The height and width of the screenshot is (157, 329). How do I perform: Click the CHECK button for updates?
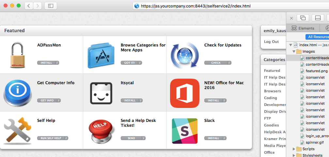(x=216, y=63)
